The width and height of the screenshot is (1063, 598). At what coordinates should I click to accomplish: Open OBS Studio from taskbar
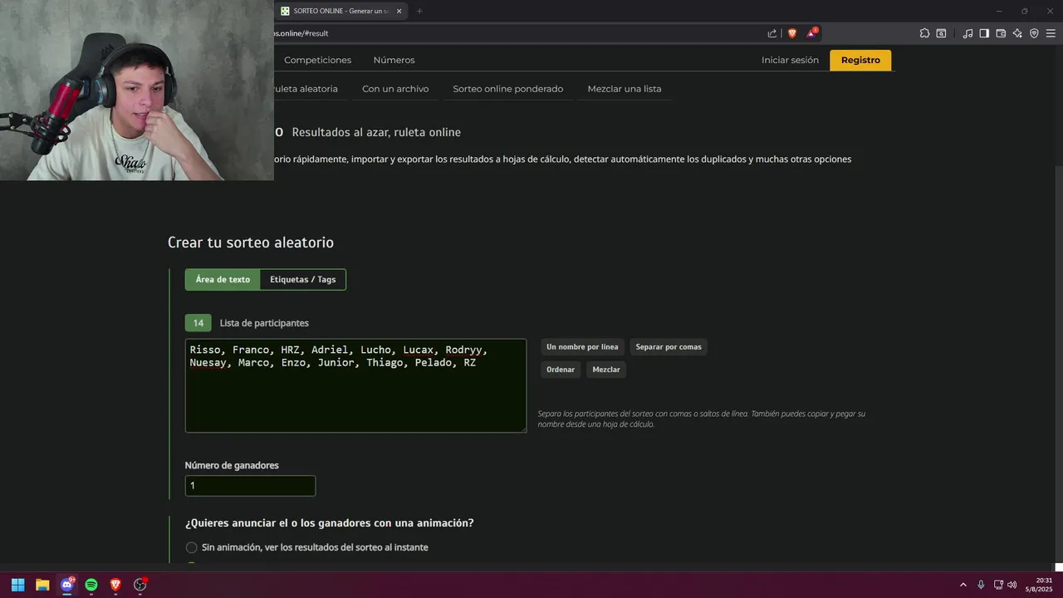pyautogui.click(x=140, y=585)
